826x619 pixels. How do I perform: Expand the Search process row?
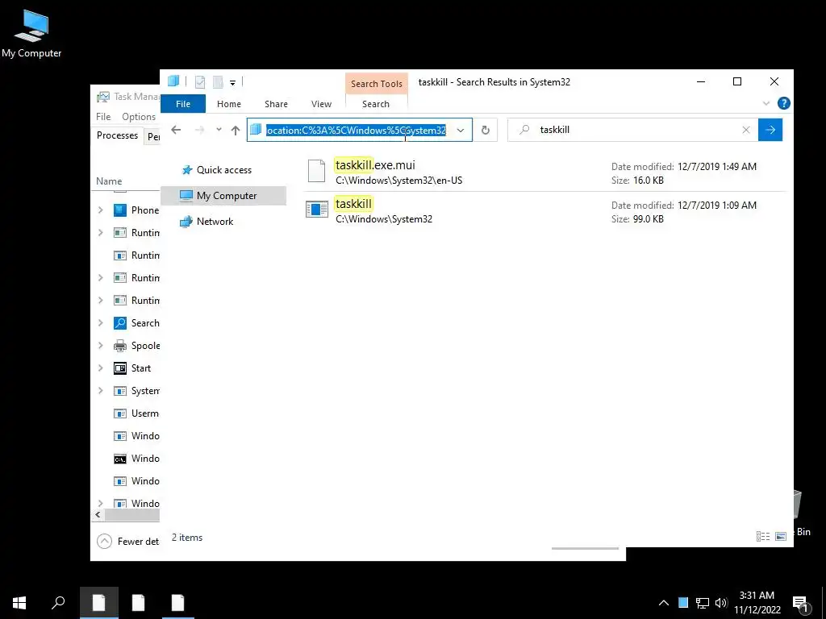101,323
